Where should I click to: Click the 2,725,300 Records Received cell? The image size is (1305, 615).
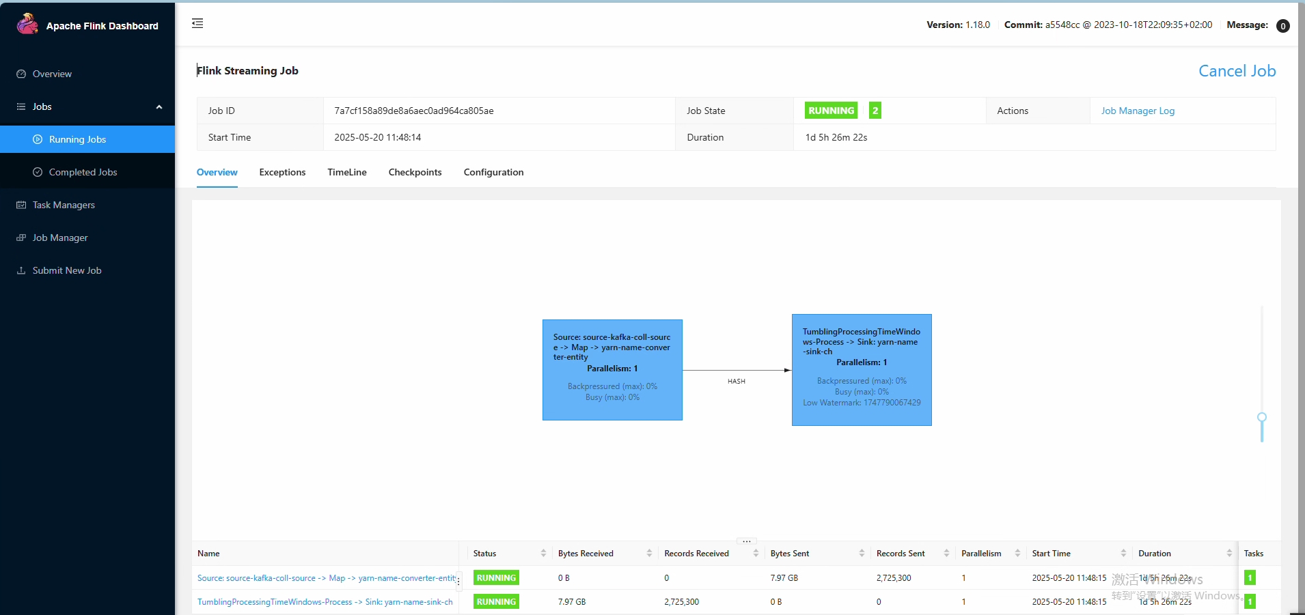coord(682,602)
